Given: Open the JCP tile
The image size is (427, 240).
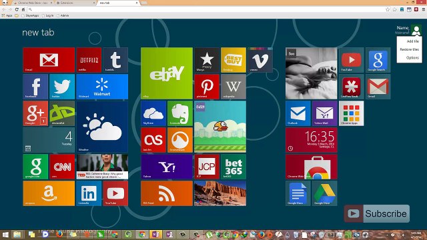Looking at the screenshot, I should [207, 167].
